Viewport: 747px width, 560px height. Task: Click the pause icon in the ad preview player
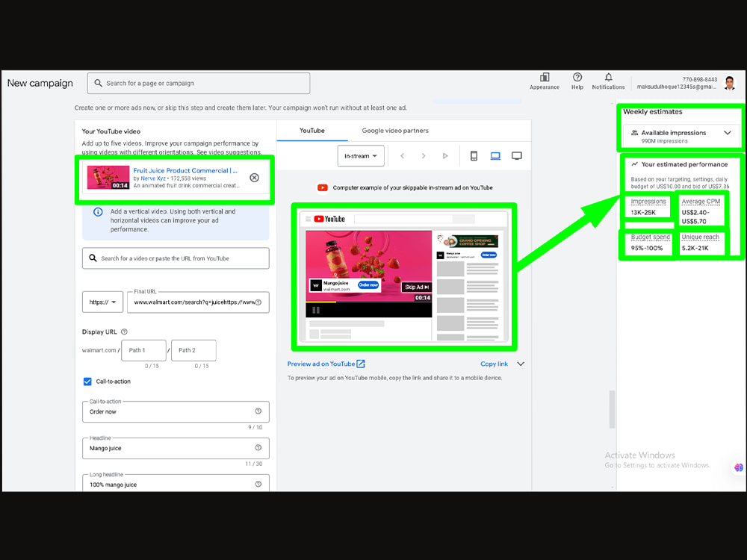(315, 310)
